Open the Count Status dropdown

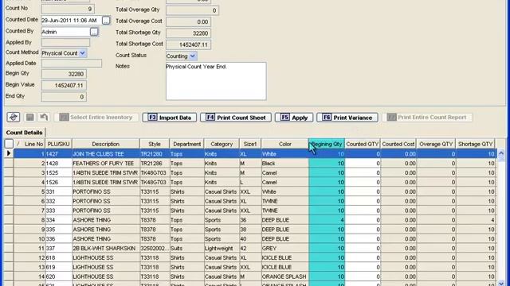193,56
